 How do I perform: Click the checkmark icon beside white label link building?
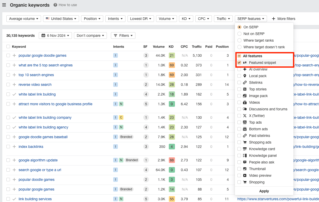click(14, 94)
